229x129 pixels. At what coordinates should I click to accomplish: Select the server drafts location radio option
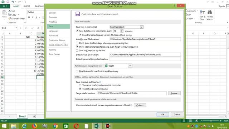80,85
